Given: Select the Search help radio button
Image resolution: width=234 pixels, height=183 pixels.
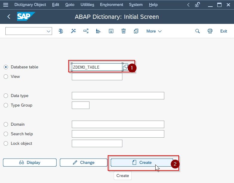Looking at the screenshot, I should [6, 134].
